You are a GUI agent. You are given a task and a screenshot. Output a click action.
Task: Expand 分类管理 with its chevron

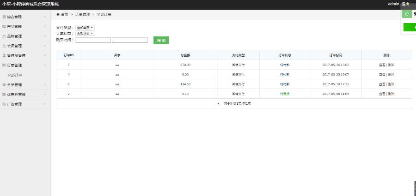pyautogui.click(x=44, y=84)
